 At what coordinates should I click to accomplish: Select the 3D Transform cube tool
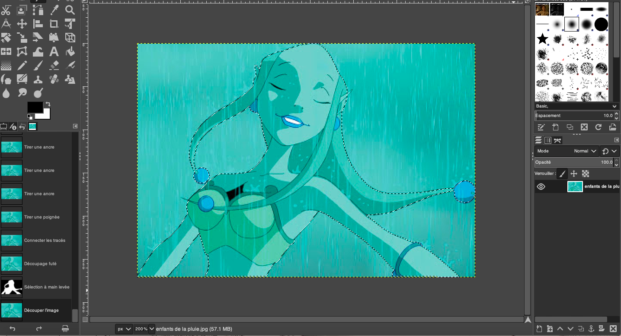[x=70, y=38]
